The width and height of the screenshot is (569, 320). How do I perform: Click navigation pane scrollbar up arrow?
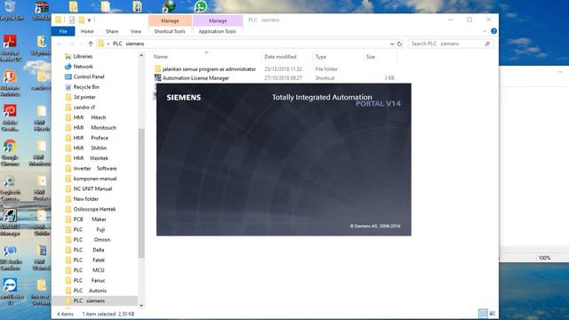141,55
